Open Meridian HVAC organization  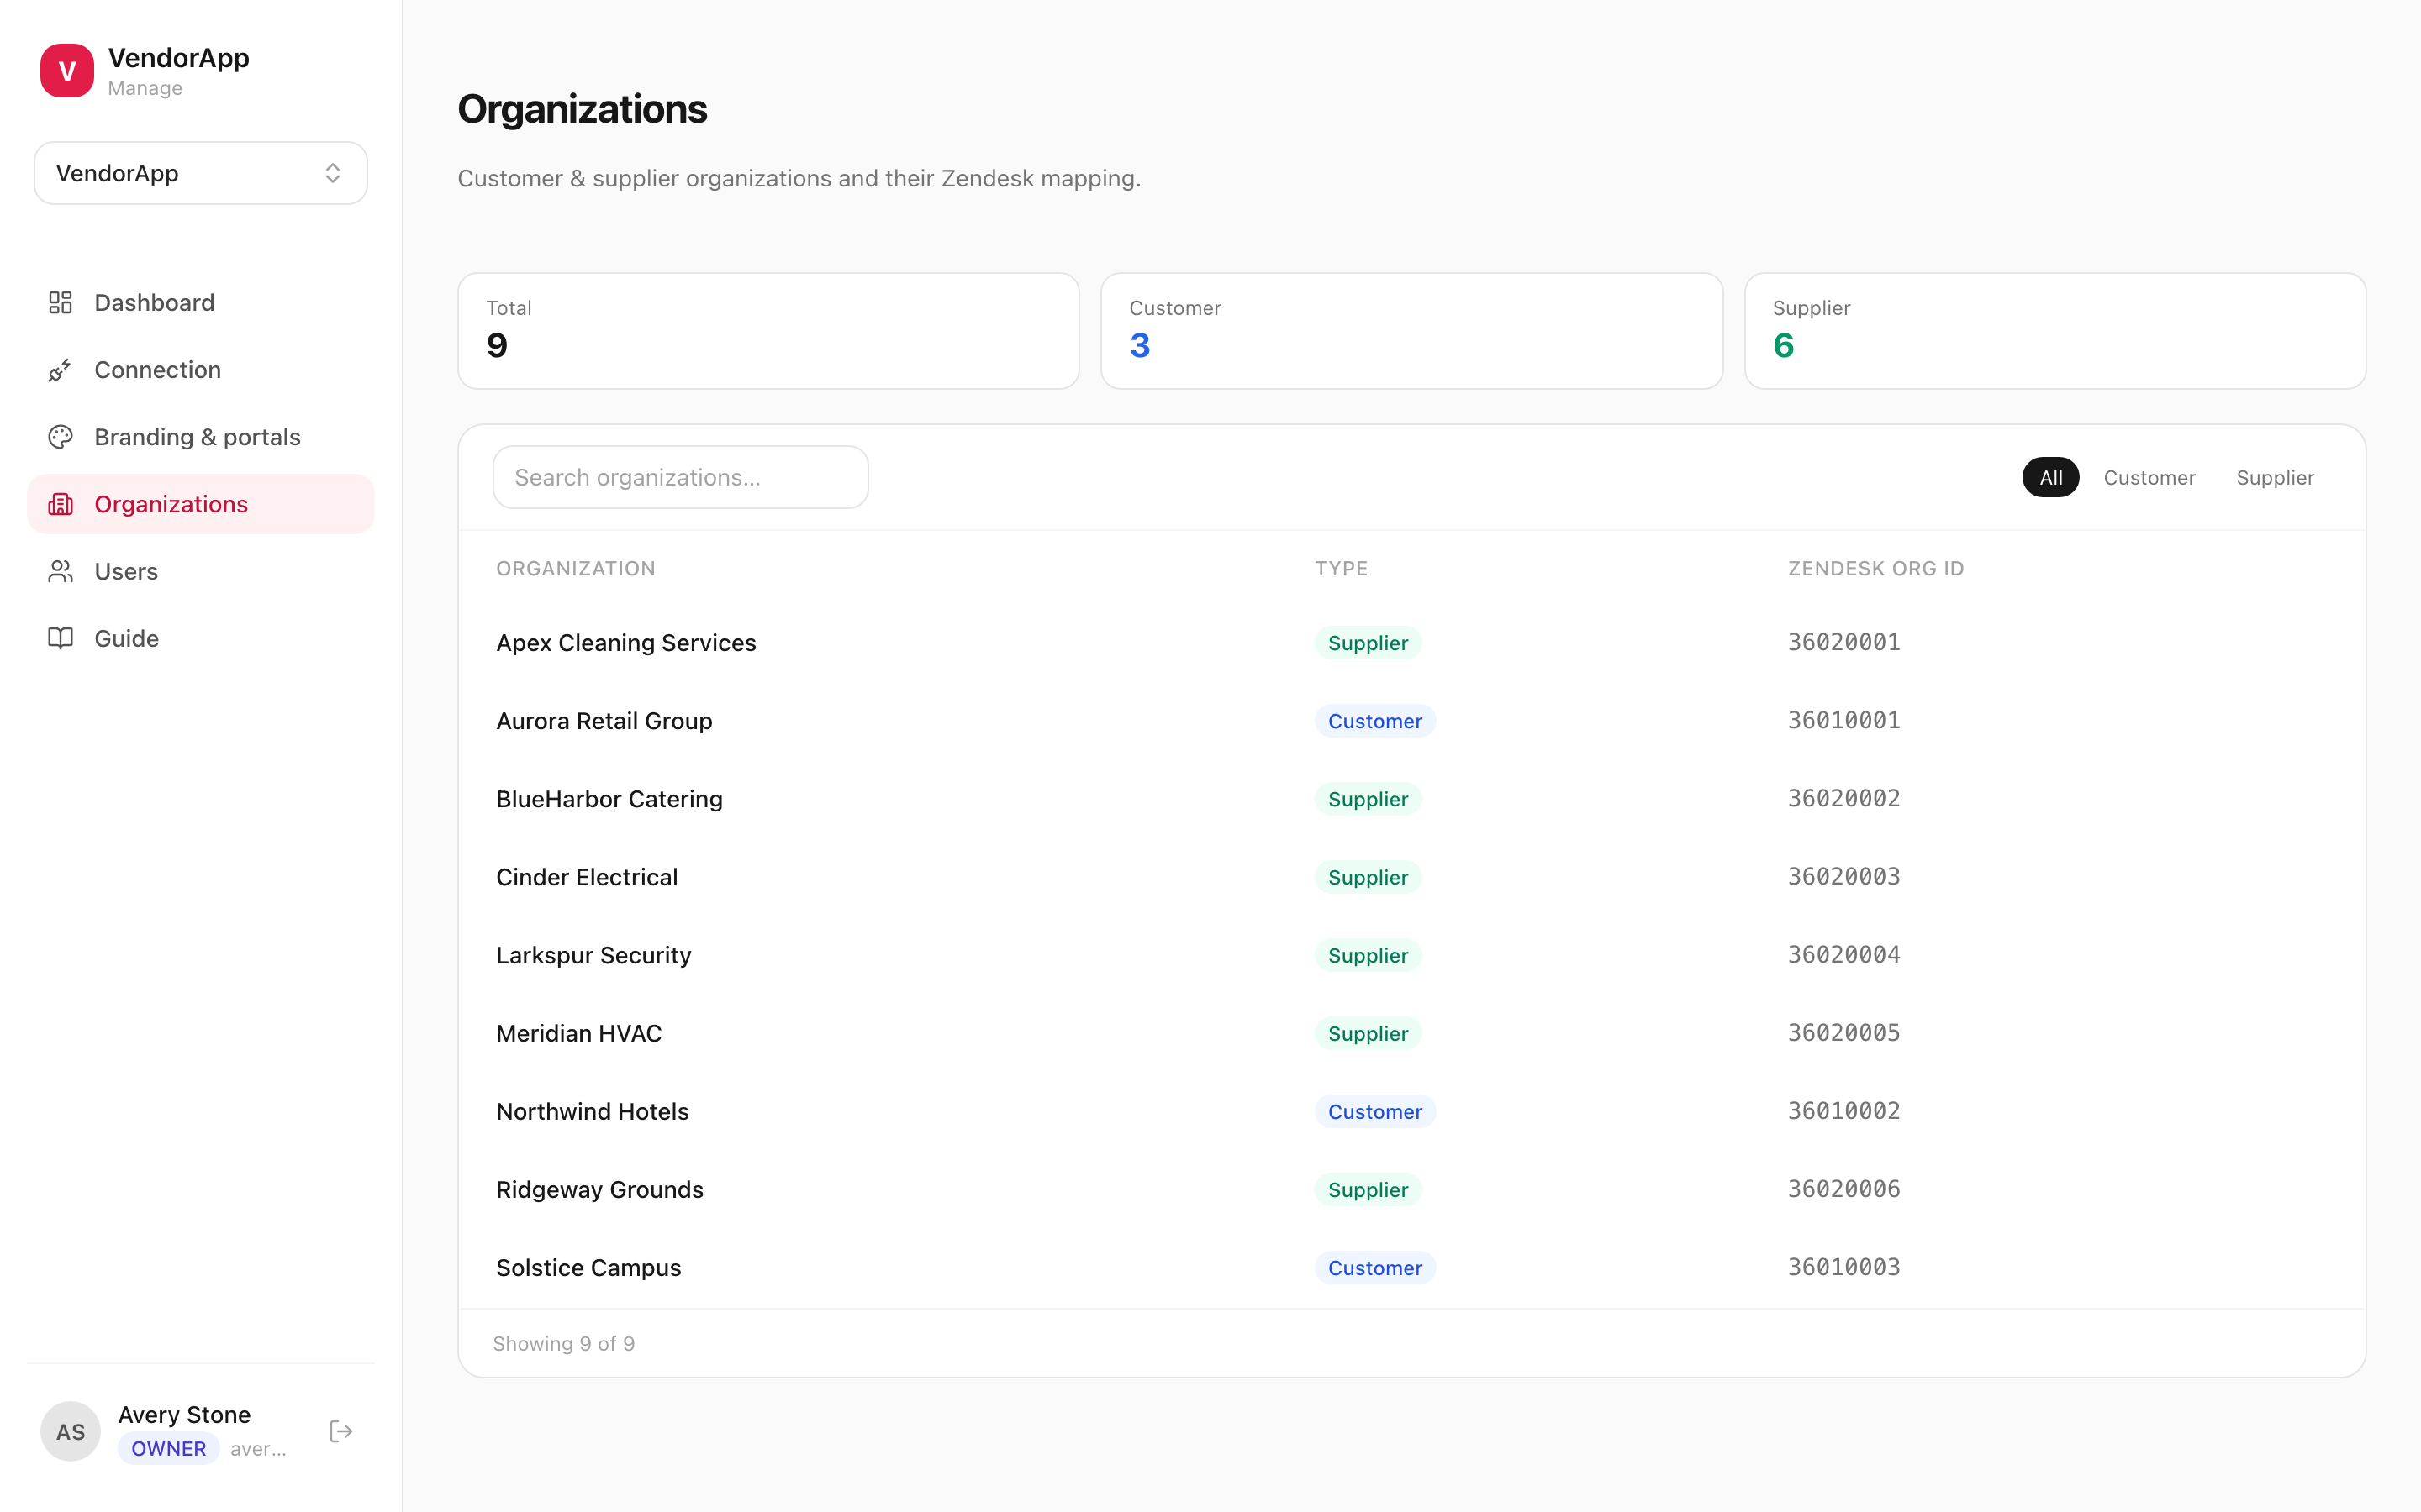tap(579, 1033)
